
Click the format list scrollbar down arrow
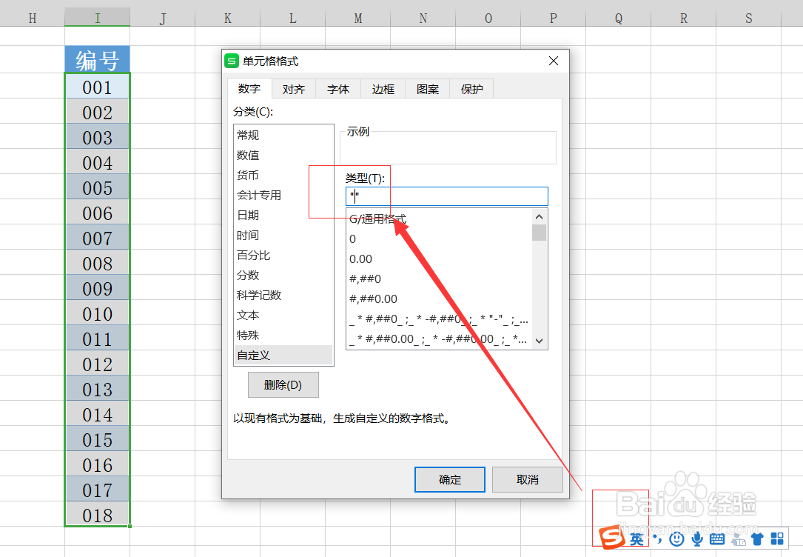pyautogui.click(x=539, y=340)
